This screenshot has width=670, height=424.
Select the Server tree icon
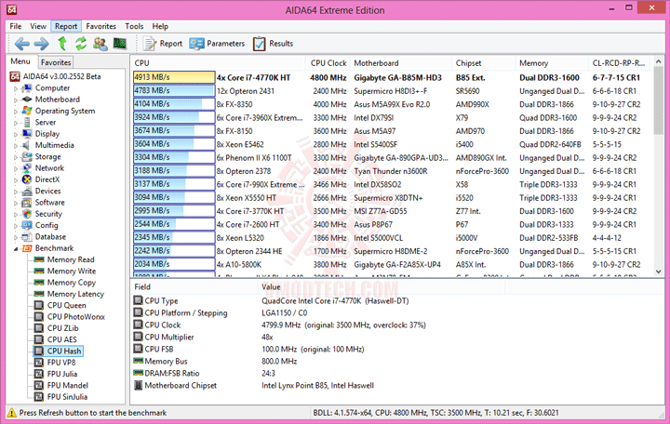[x=27, y=123]
